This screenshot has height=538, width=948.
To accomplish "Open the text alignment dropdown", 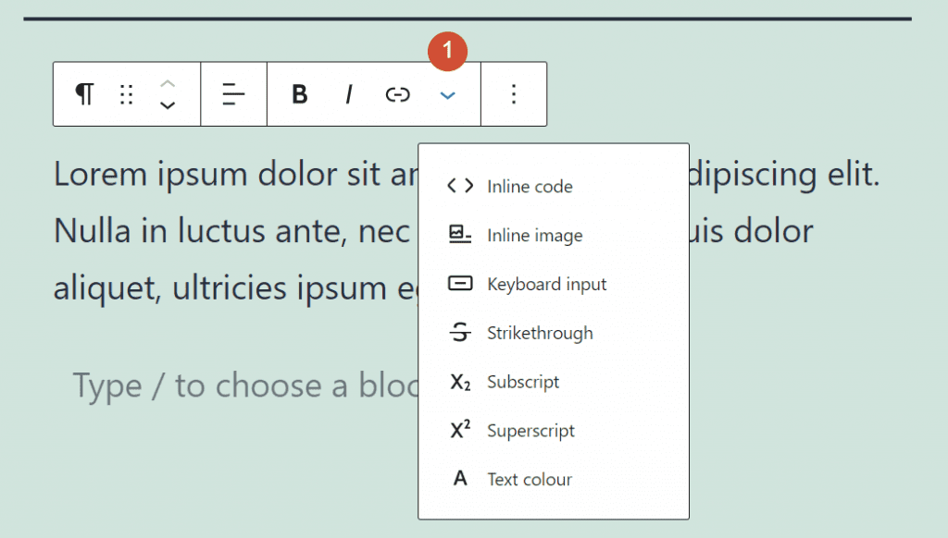I will point(233,93).
